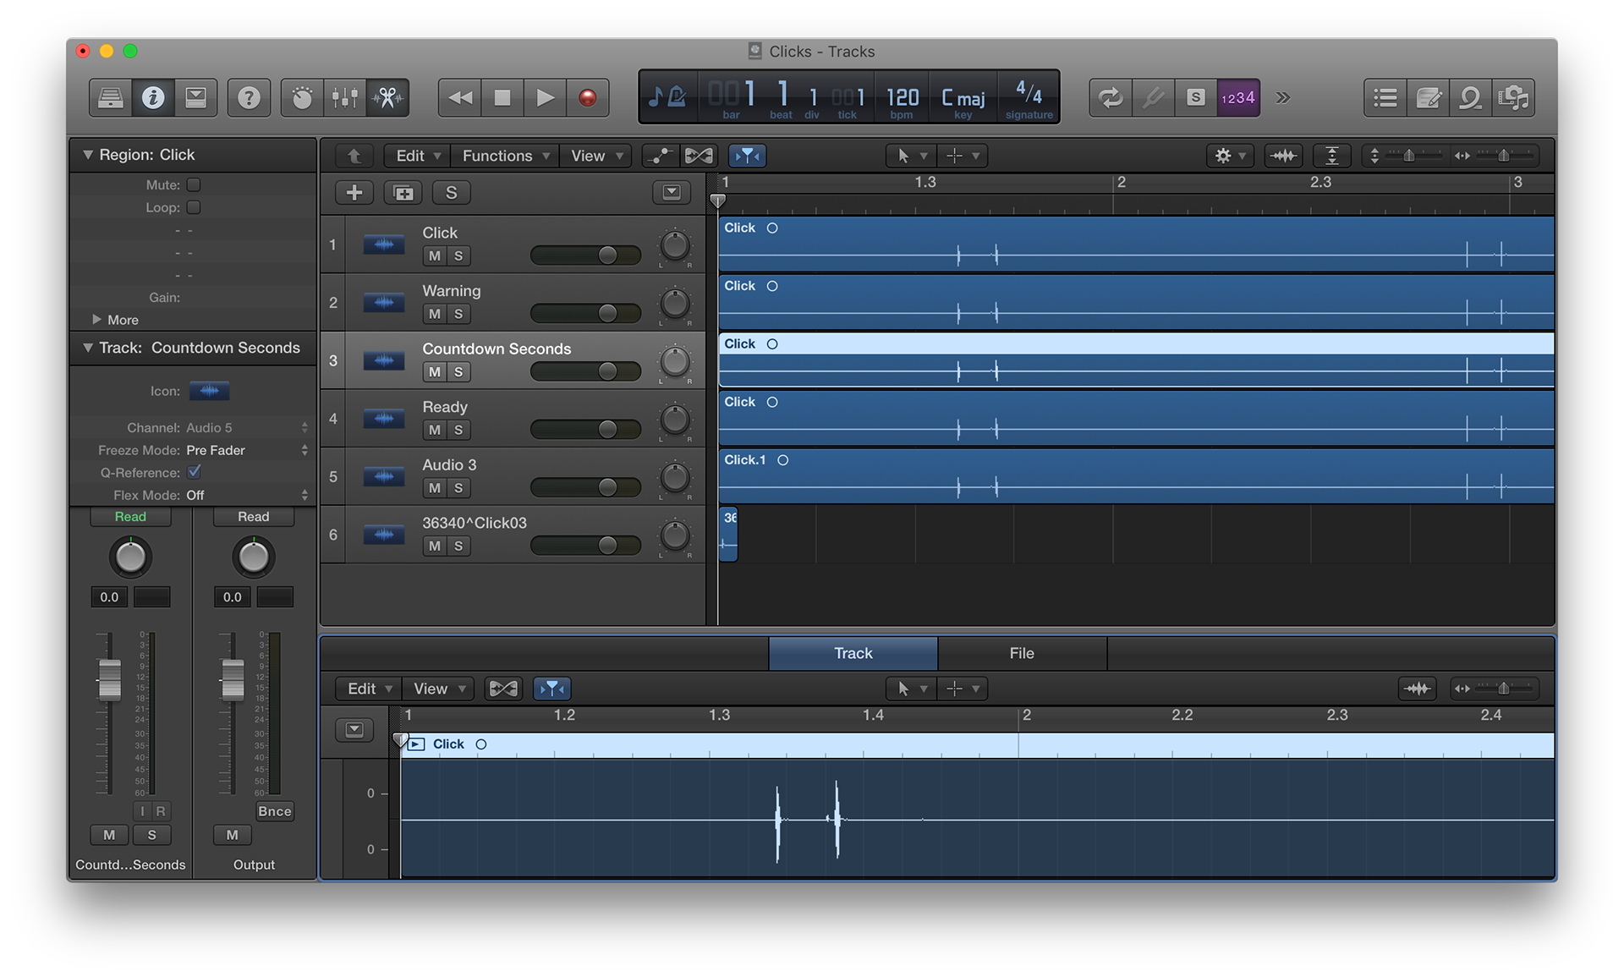Open the List Editors

1385,98
